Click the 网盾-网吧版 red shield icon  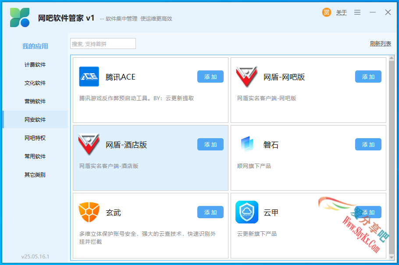pyautogui.click(x=246, y=77)
